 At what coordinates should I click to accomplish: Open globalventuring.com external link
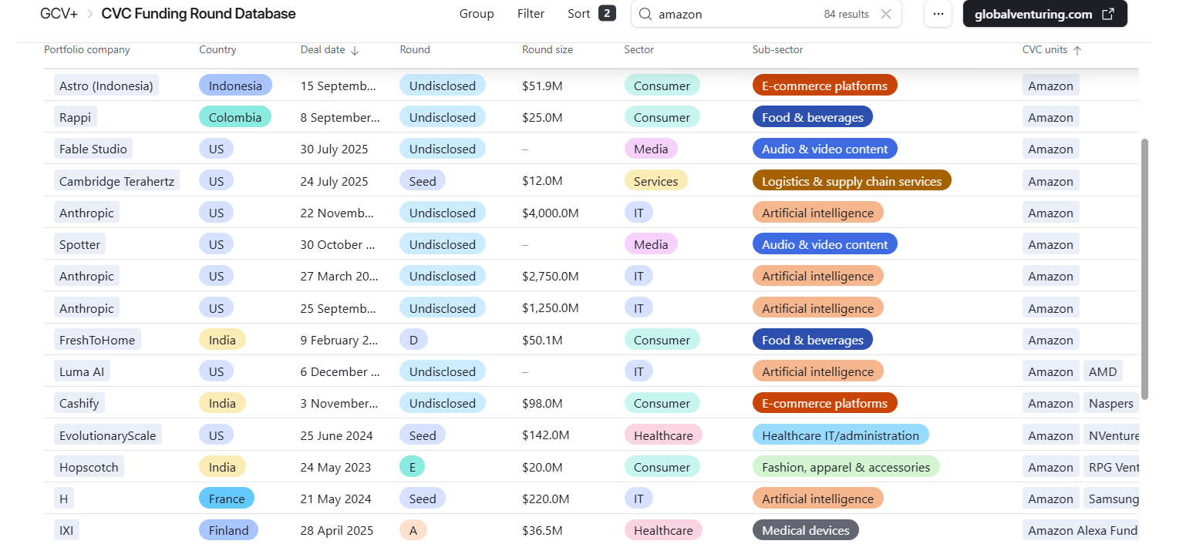[1044, 14]
